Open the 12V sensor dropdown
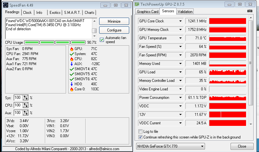Screen dimensions: 259x152 click(180, 115)
